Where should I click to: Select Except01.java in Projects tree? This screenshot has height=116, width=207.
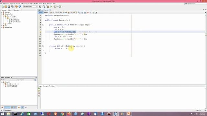pyautogui.click(x=15, y=20)
